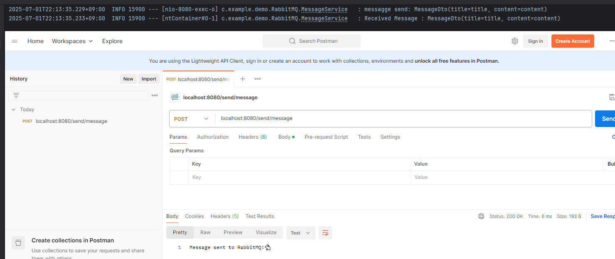Open the response Cookies tab

coord(194,216)
